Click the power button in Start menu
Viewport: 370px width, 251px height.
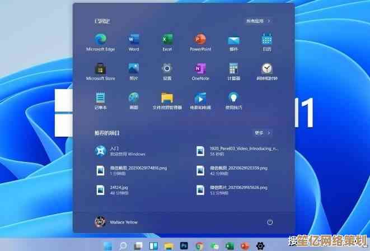[270, 222]
